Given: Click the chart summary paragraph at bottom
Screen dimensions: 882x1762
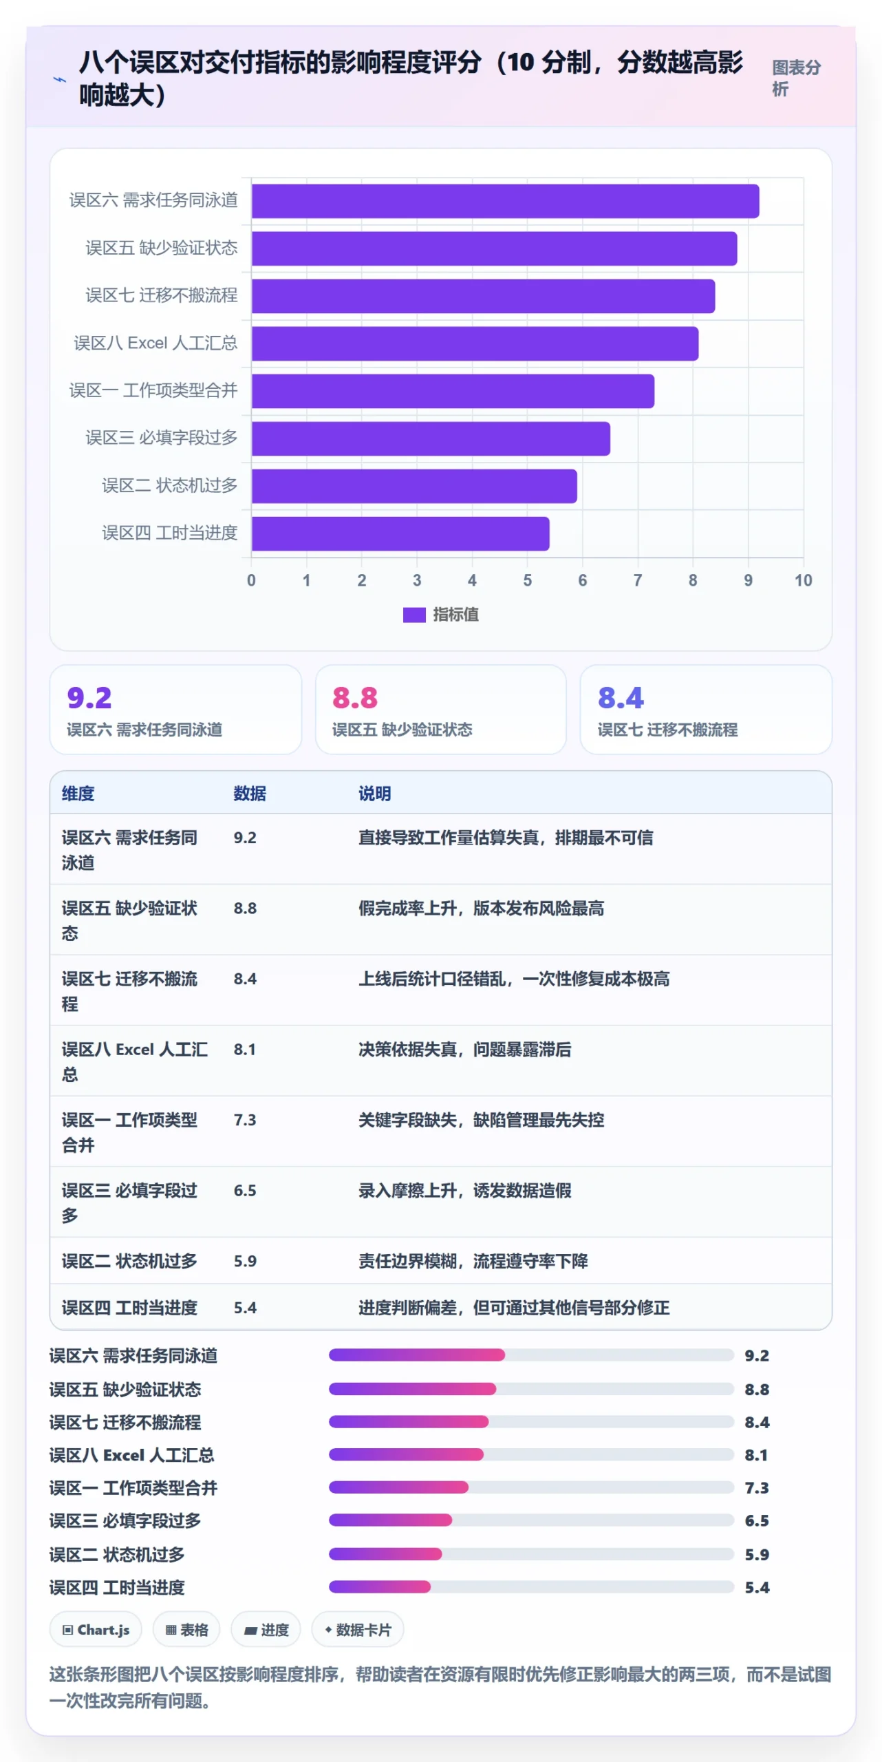Looking at the screenshot, I should tap(440, 1688).
